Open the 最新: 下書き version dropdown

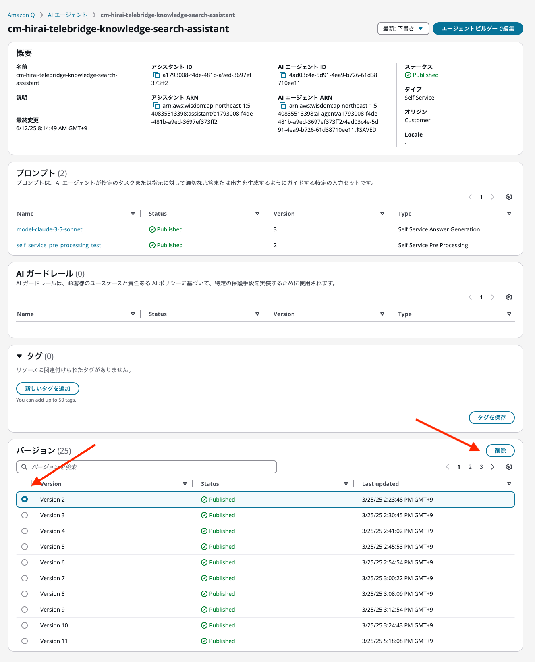[403, 29]
